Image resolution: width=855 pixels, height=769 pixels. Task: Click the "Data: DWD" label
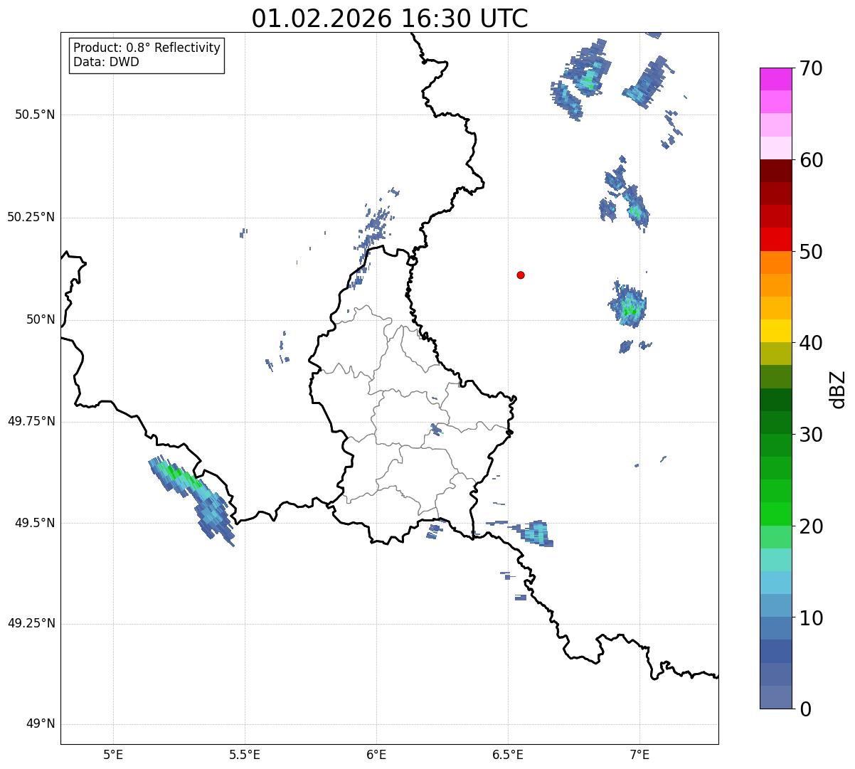106,62
